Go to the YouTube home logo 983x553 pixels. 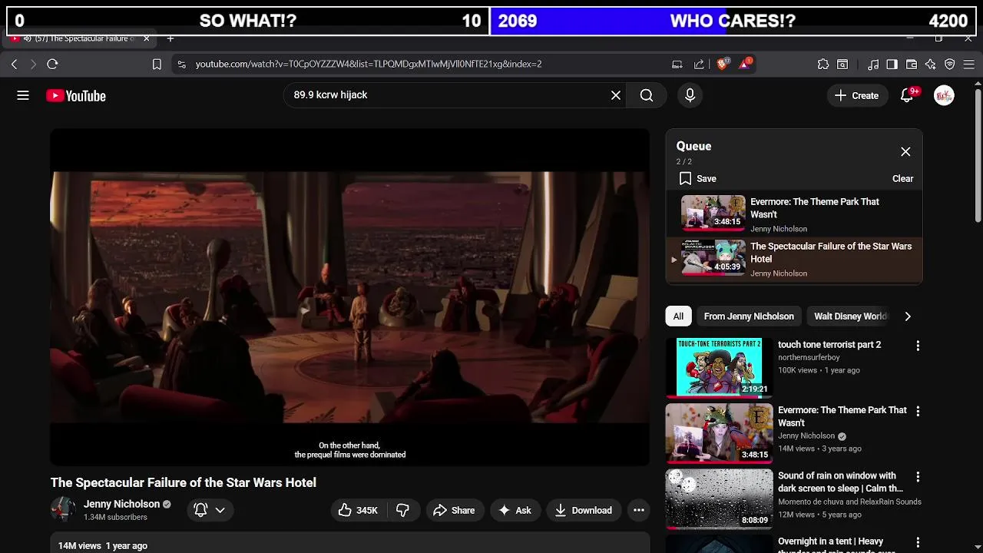(x=75, y=96)
